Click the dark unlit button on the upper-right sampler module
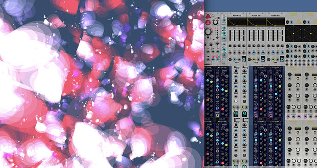 coord(244,101)
